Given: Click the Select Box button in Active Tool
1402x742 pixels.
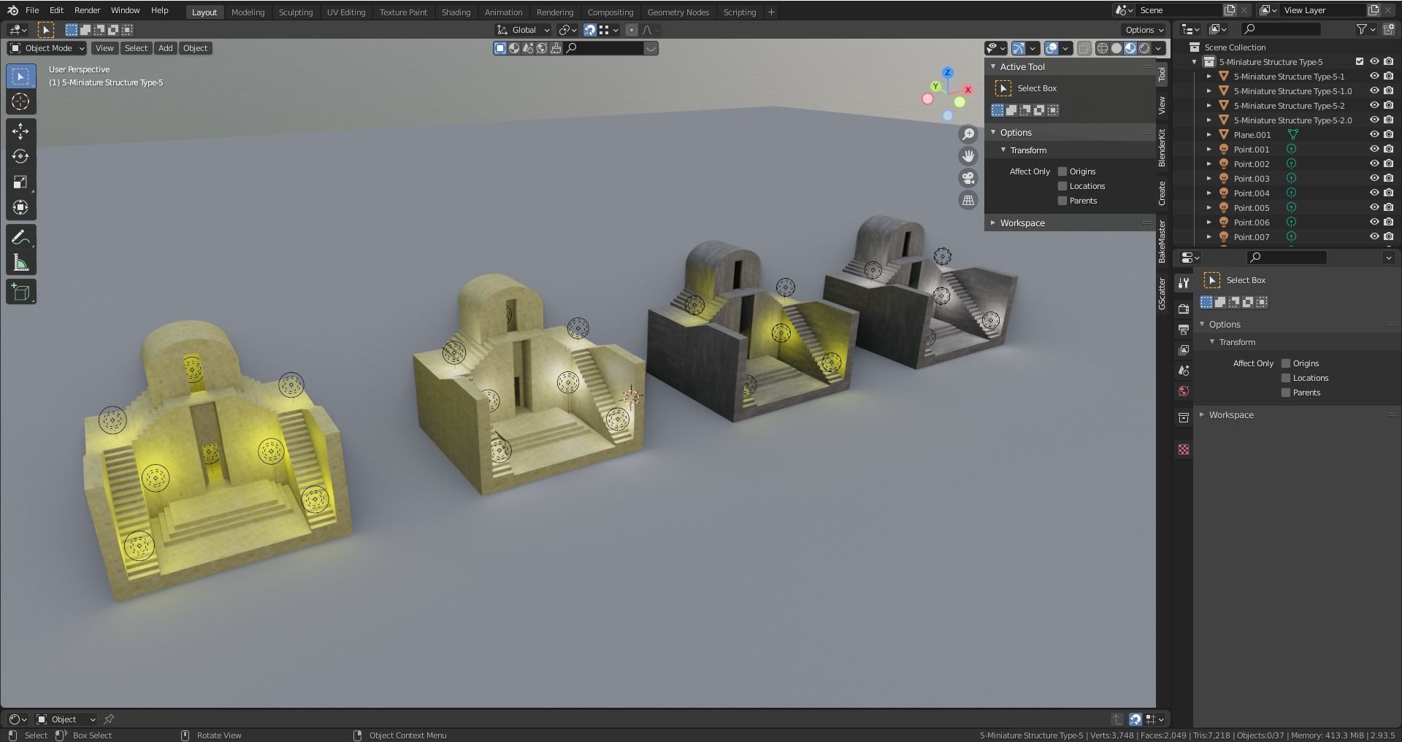Looking at the screenshot, I should tap(1035, 88).
